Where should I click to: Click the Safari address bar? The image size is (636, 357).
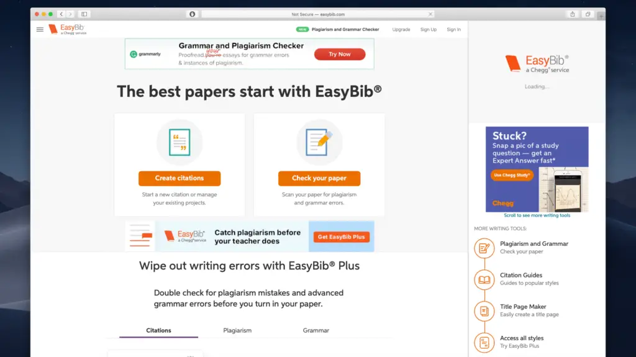[x=317, y=14]
